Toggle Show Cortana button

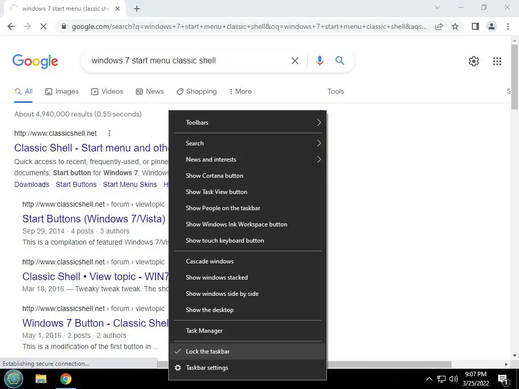click(x=247, y=176)
